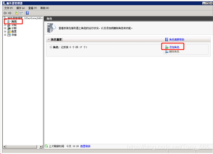Click the 角色 icon in the tree
The height and width of the screenshot is (154, 213).
click(x=9, y=21)
